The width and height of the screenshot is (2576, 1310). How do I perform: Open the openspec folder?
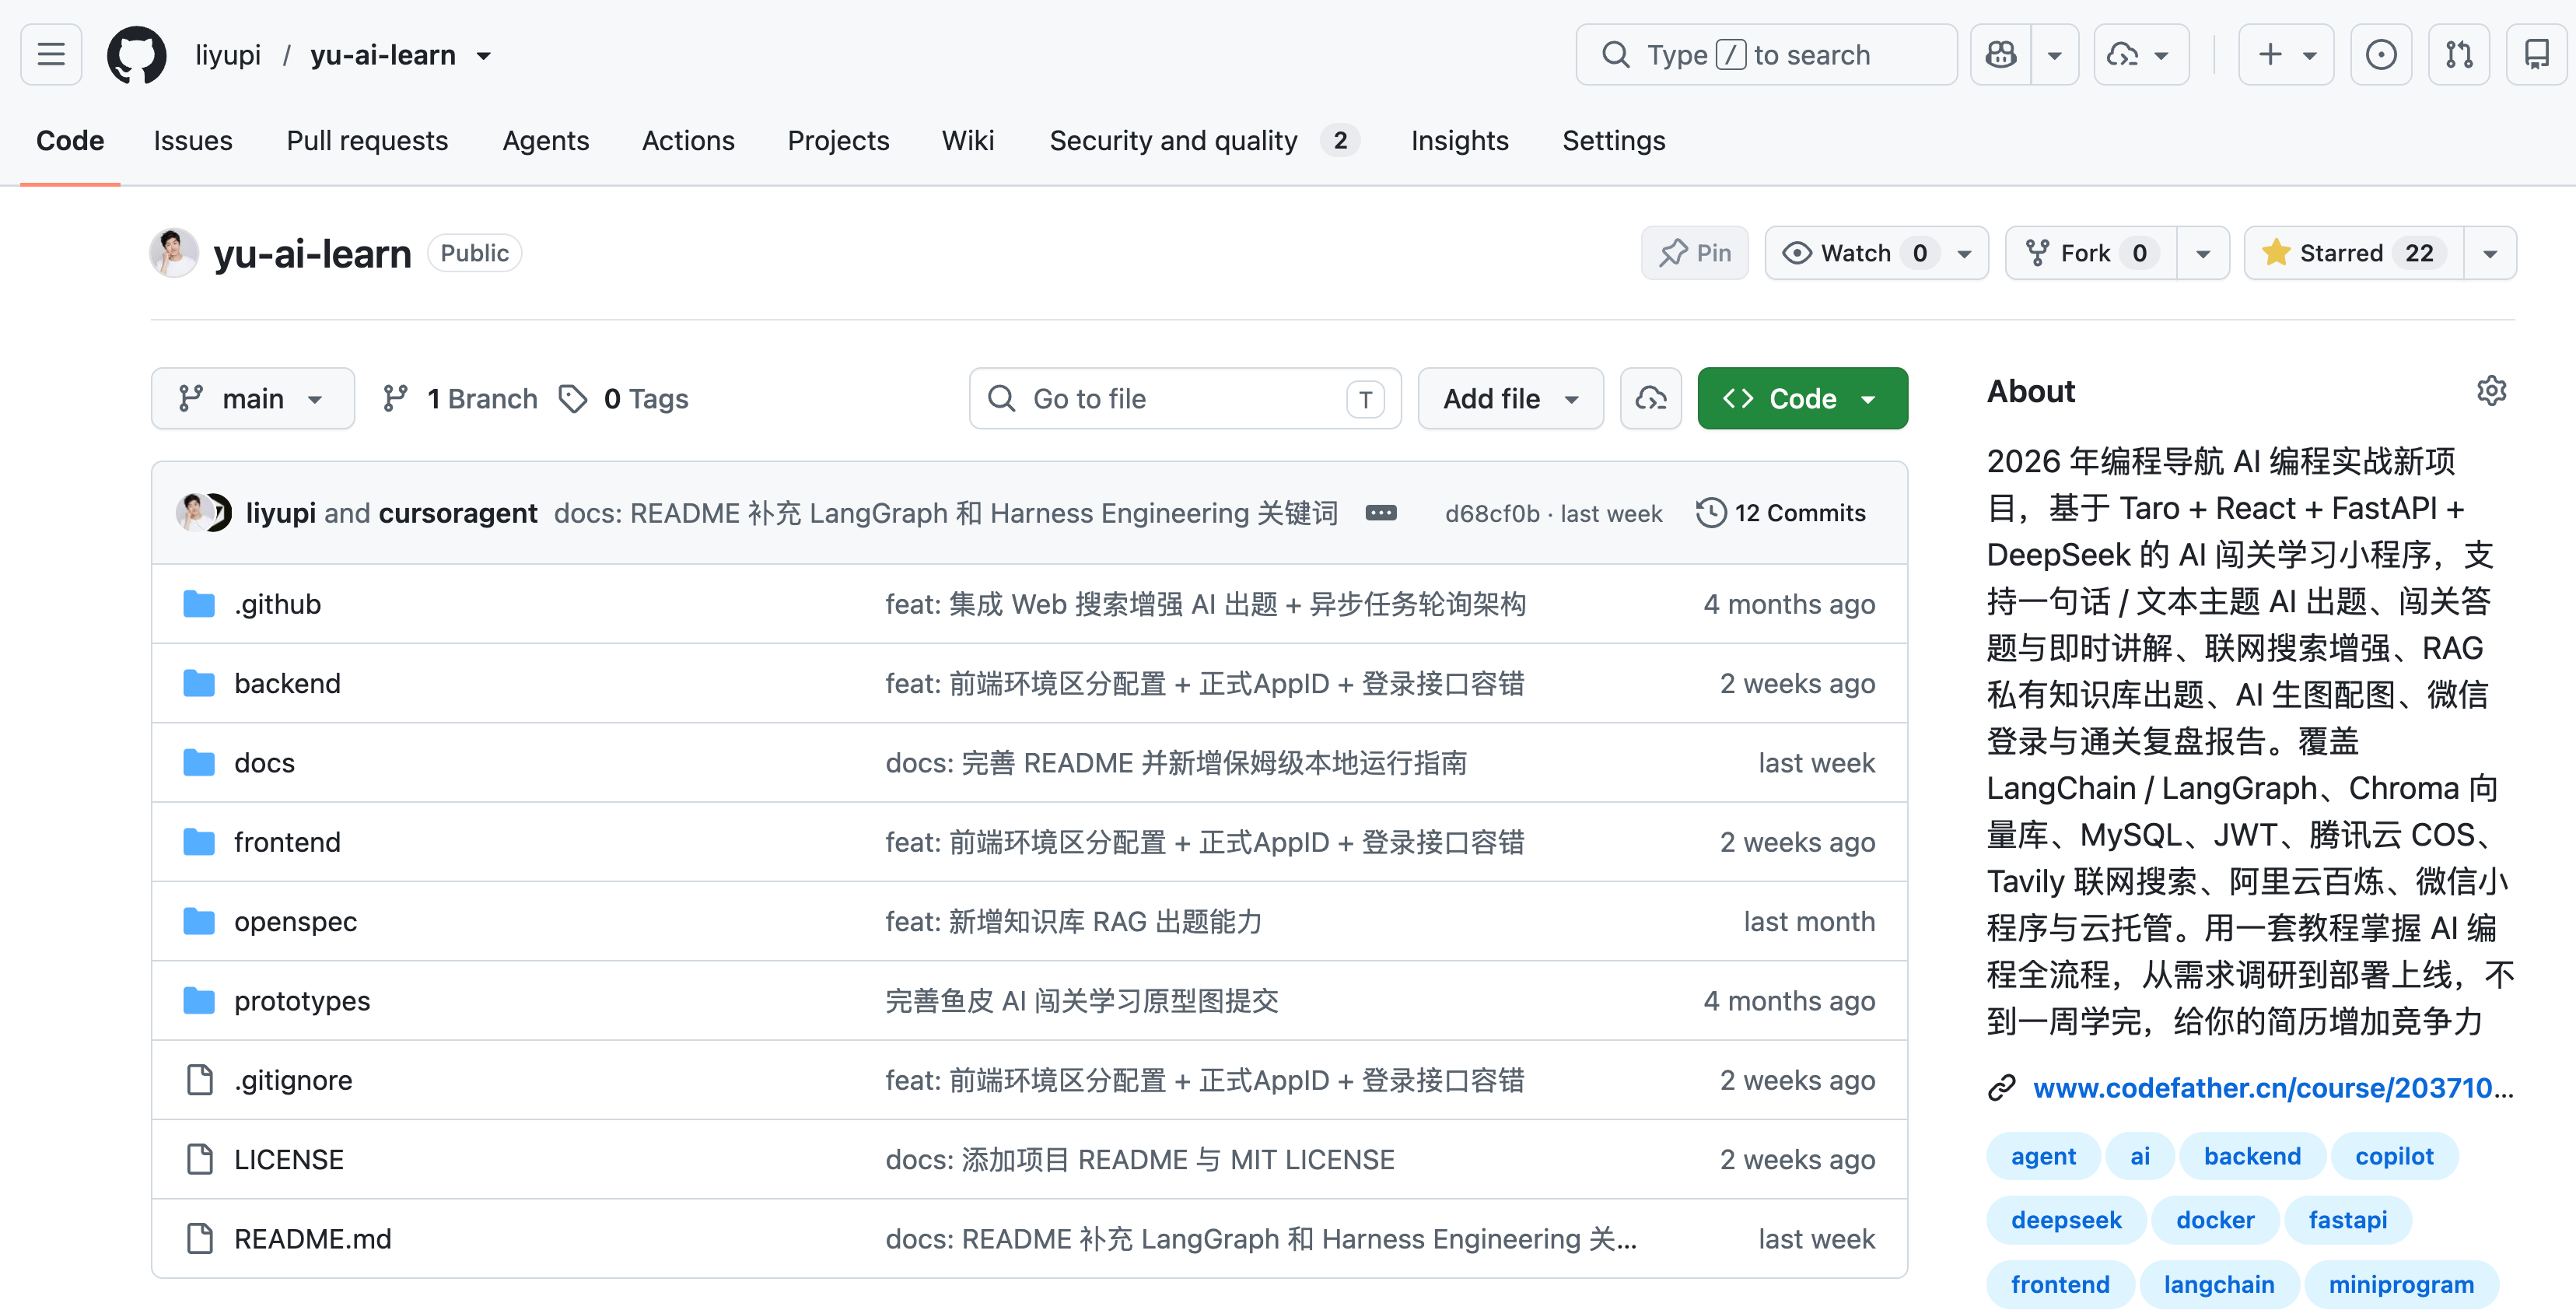295,922
